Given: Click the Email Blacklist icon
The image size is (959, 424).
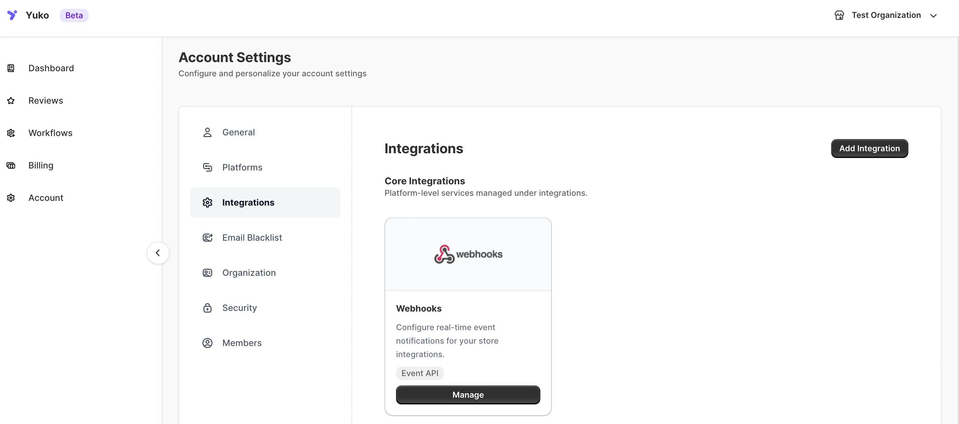Looking at the screenshot, I should point(207,237).
